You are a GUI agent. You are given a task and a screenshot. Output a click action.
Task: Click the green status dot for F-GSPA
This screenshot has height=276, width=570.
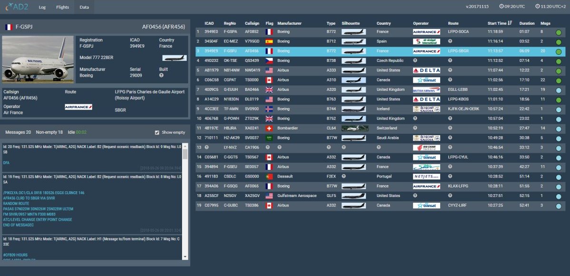click(x=559, y=32)
